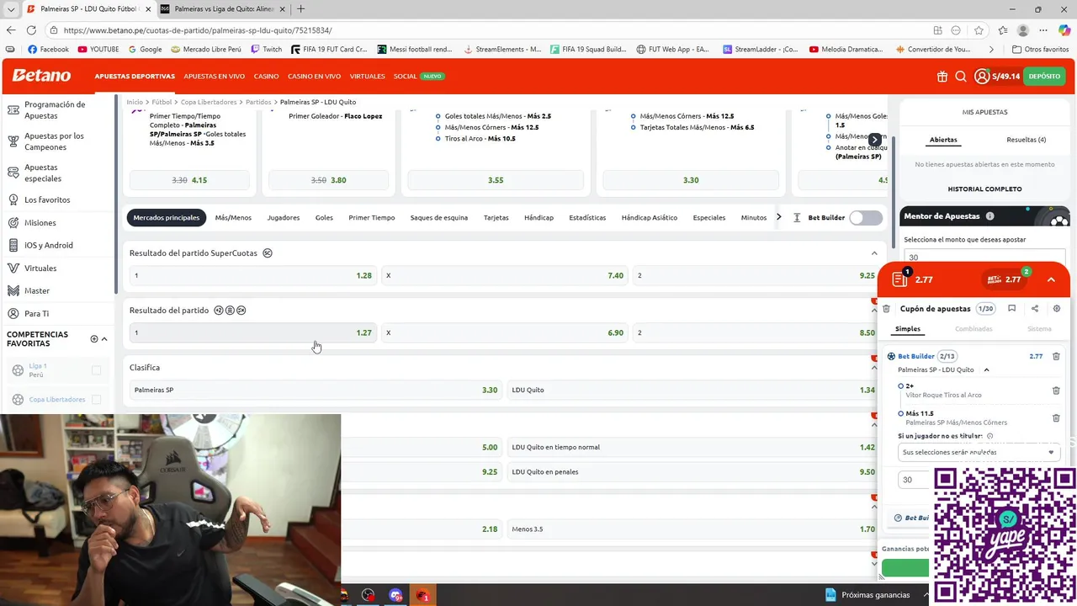Click the bet stake field showing 30
Viewport: 1077px width, 606px height.
(x=915, y=480)
